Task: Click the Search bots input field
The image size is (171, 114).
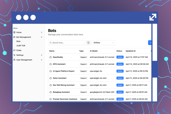Action: (66, 43)
